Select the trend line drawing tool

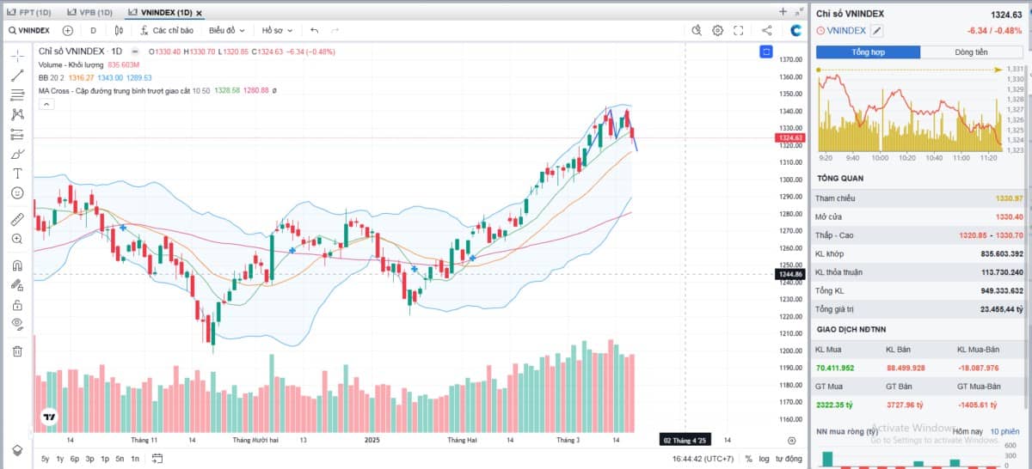point(17,76)
